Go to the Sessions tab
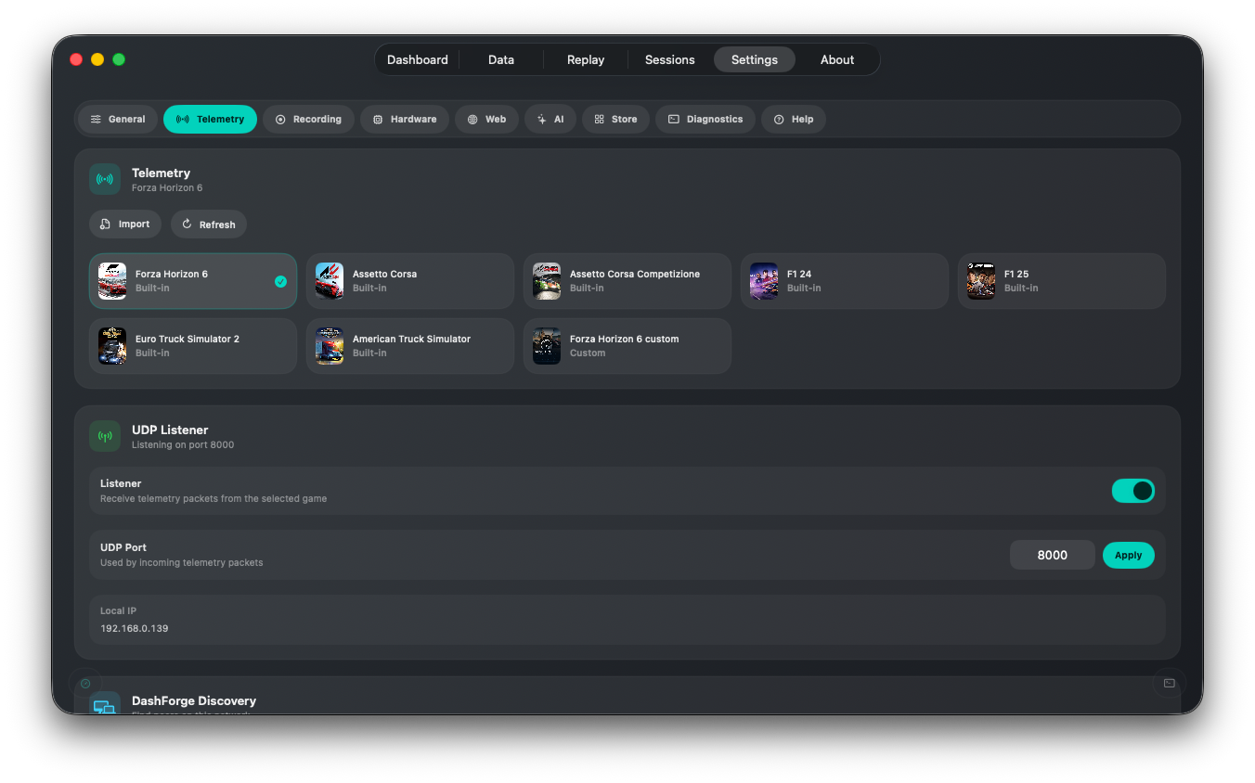This screenshot has width=1255, height=783. (x=670, y=59)
